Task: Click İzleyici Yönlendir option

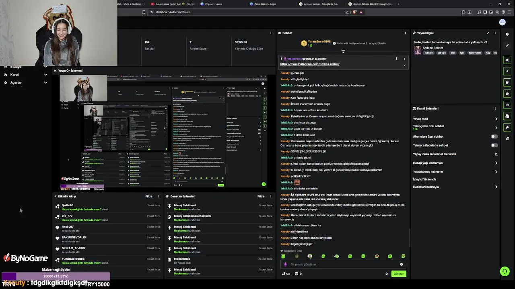Action: 424,179
